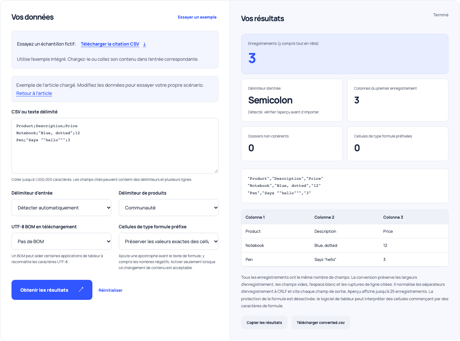Screen dimensions: 460x341
Task: Expand the UTF-8 BOM en téléchargement dropdown
Action: coord(61,241)
